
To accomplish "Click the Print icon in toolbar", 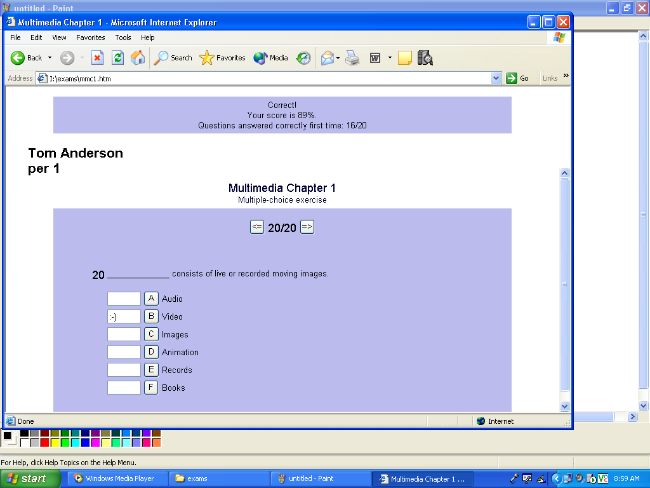I will coord(352,58).
